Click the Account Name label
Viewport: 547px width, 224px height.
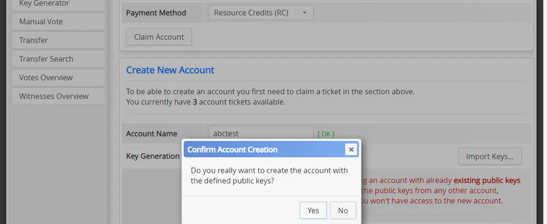[x=152, y=134]
